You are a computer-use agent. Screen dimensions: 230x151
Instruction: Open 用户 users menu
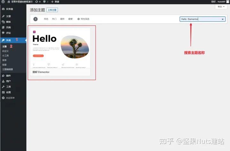pyautogui.click(x=13, y=81)
